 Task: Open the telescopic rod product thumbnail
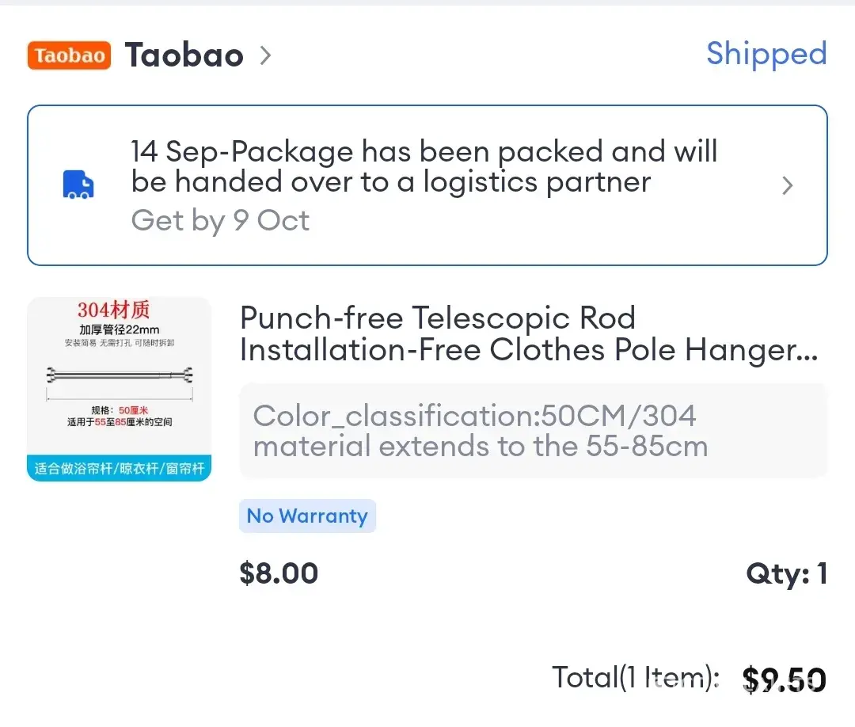pos(119,388)
